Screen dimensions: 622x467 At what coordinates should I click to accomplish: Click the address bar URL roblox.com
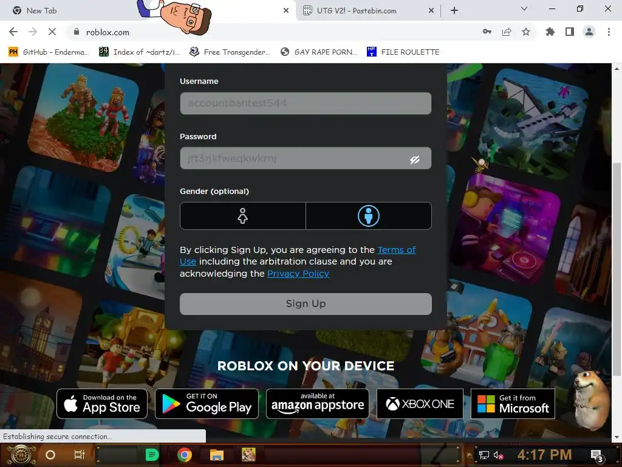point(108,32)
